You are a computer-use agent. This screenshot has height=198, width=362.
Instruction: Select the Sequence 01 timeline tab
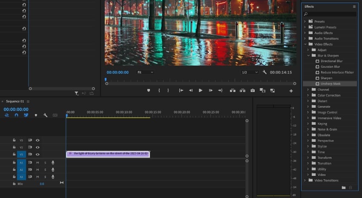[x=15, y=101]
